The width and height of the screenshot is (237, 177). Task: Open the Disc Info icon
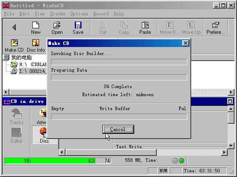pyautogui.click(x=36, y=46)
